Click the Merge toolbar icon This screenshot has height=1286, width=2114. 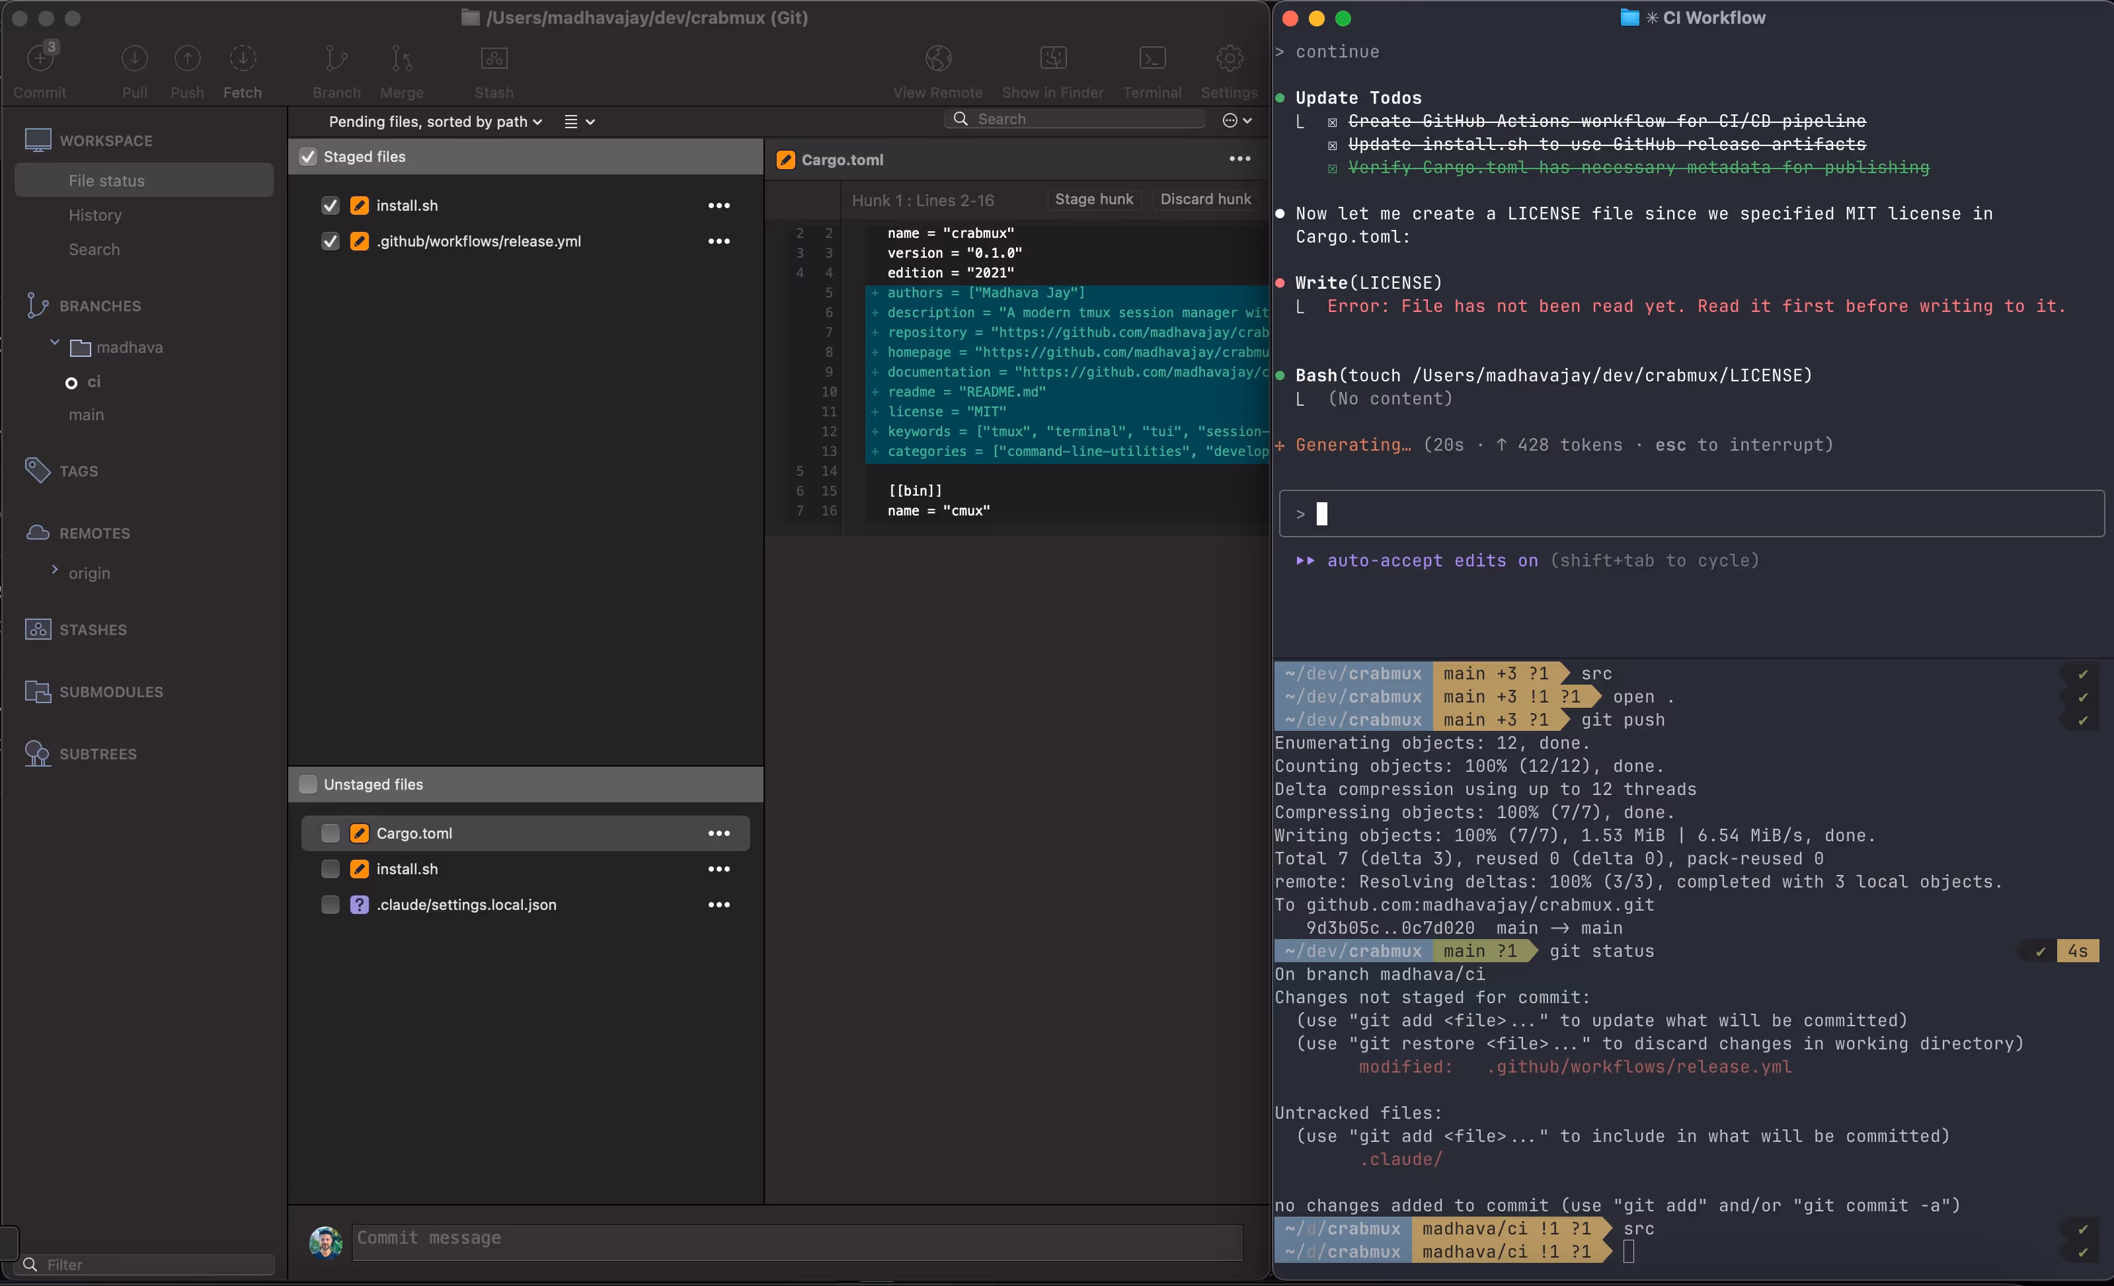(x=401, y=58)
